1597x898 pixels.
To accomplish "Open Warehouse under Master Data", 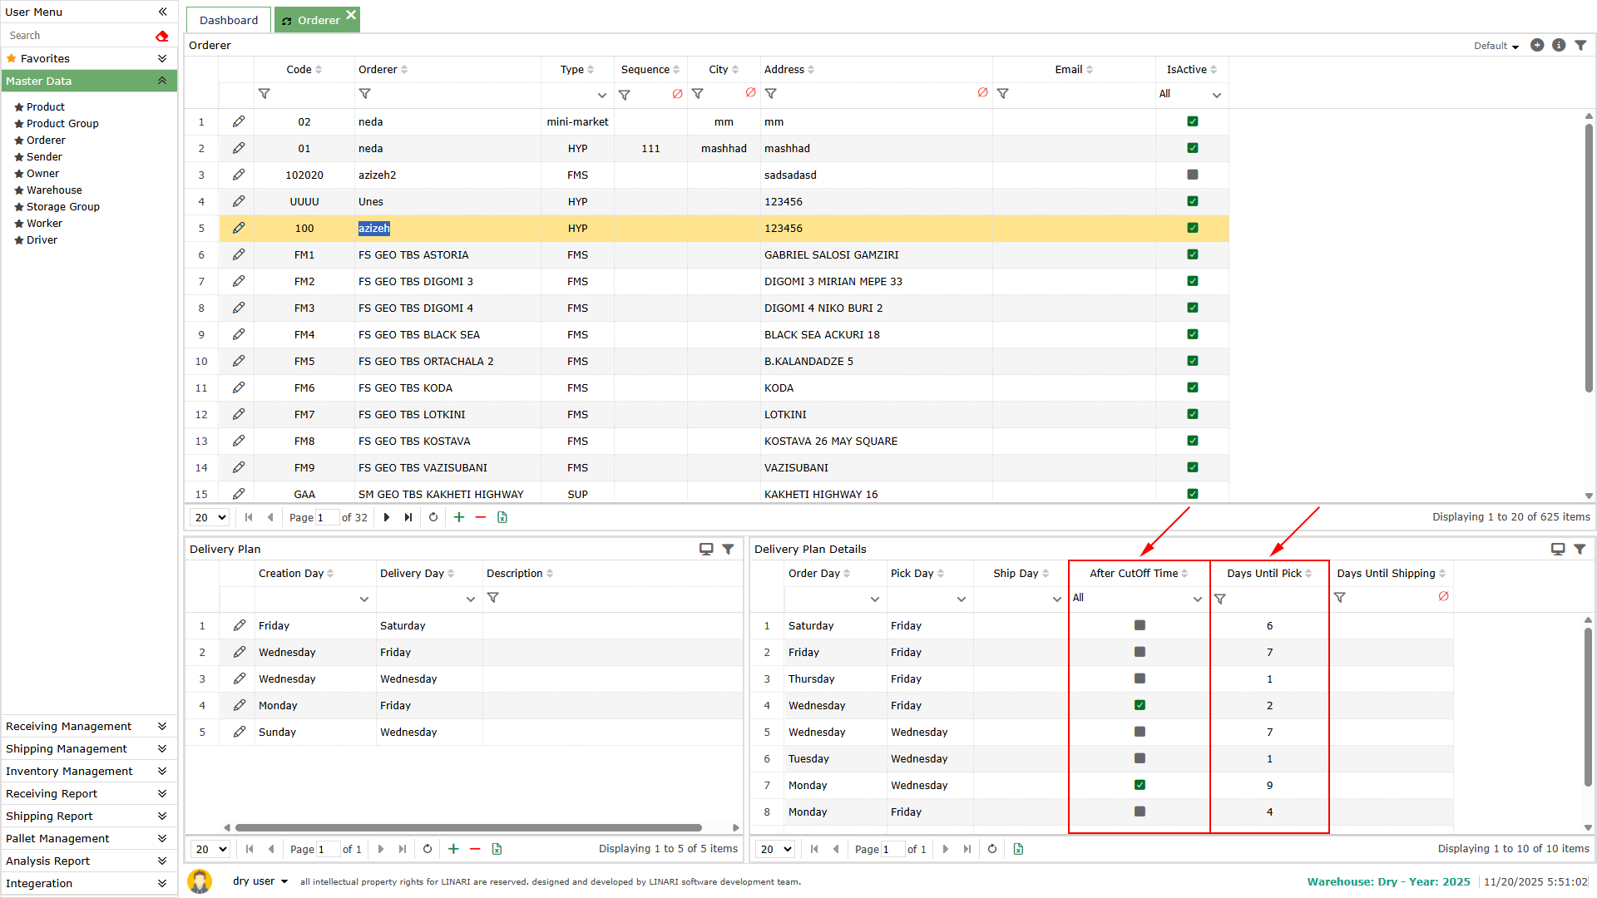I will coord(54,190).
